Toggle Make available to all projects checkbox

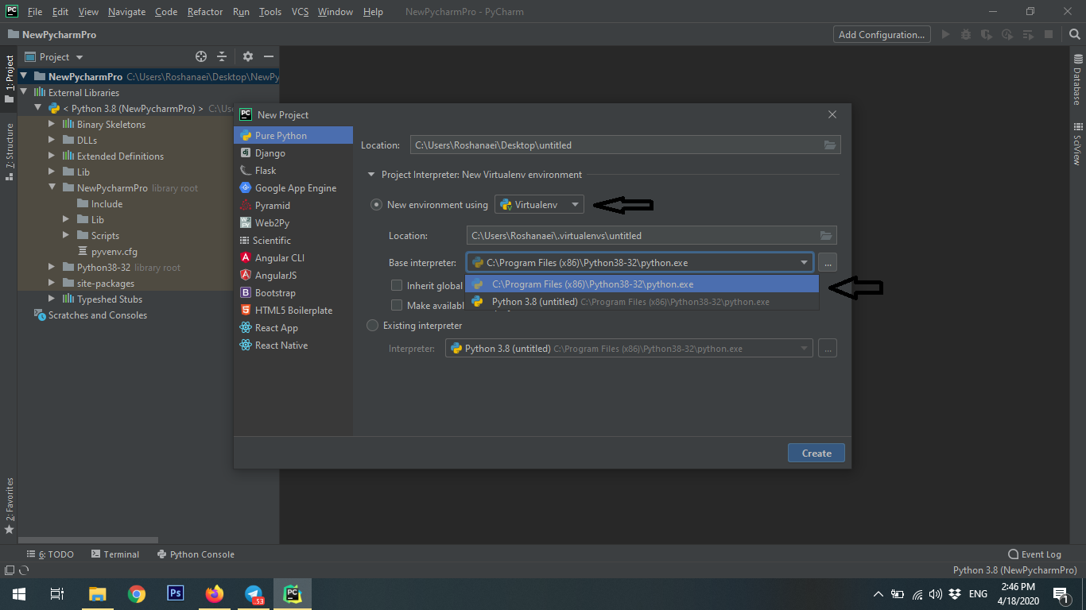397,305
